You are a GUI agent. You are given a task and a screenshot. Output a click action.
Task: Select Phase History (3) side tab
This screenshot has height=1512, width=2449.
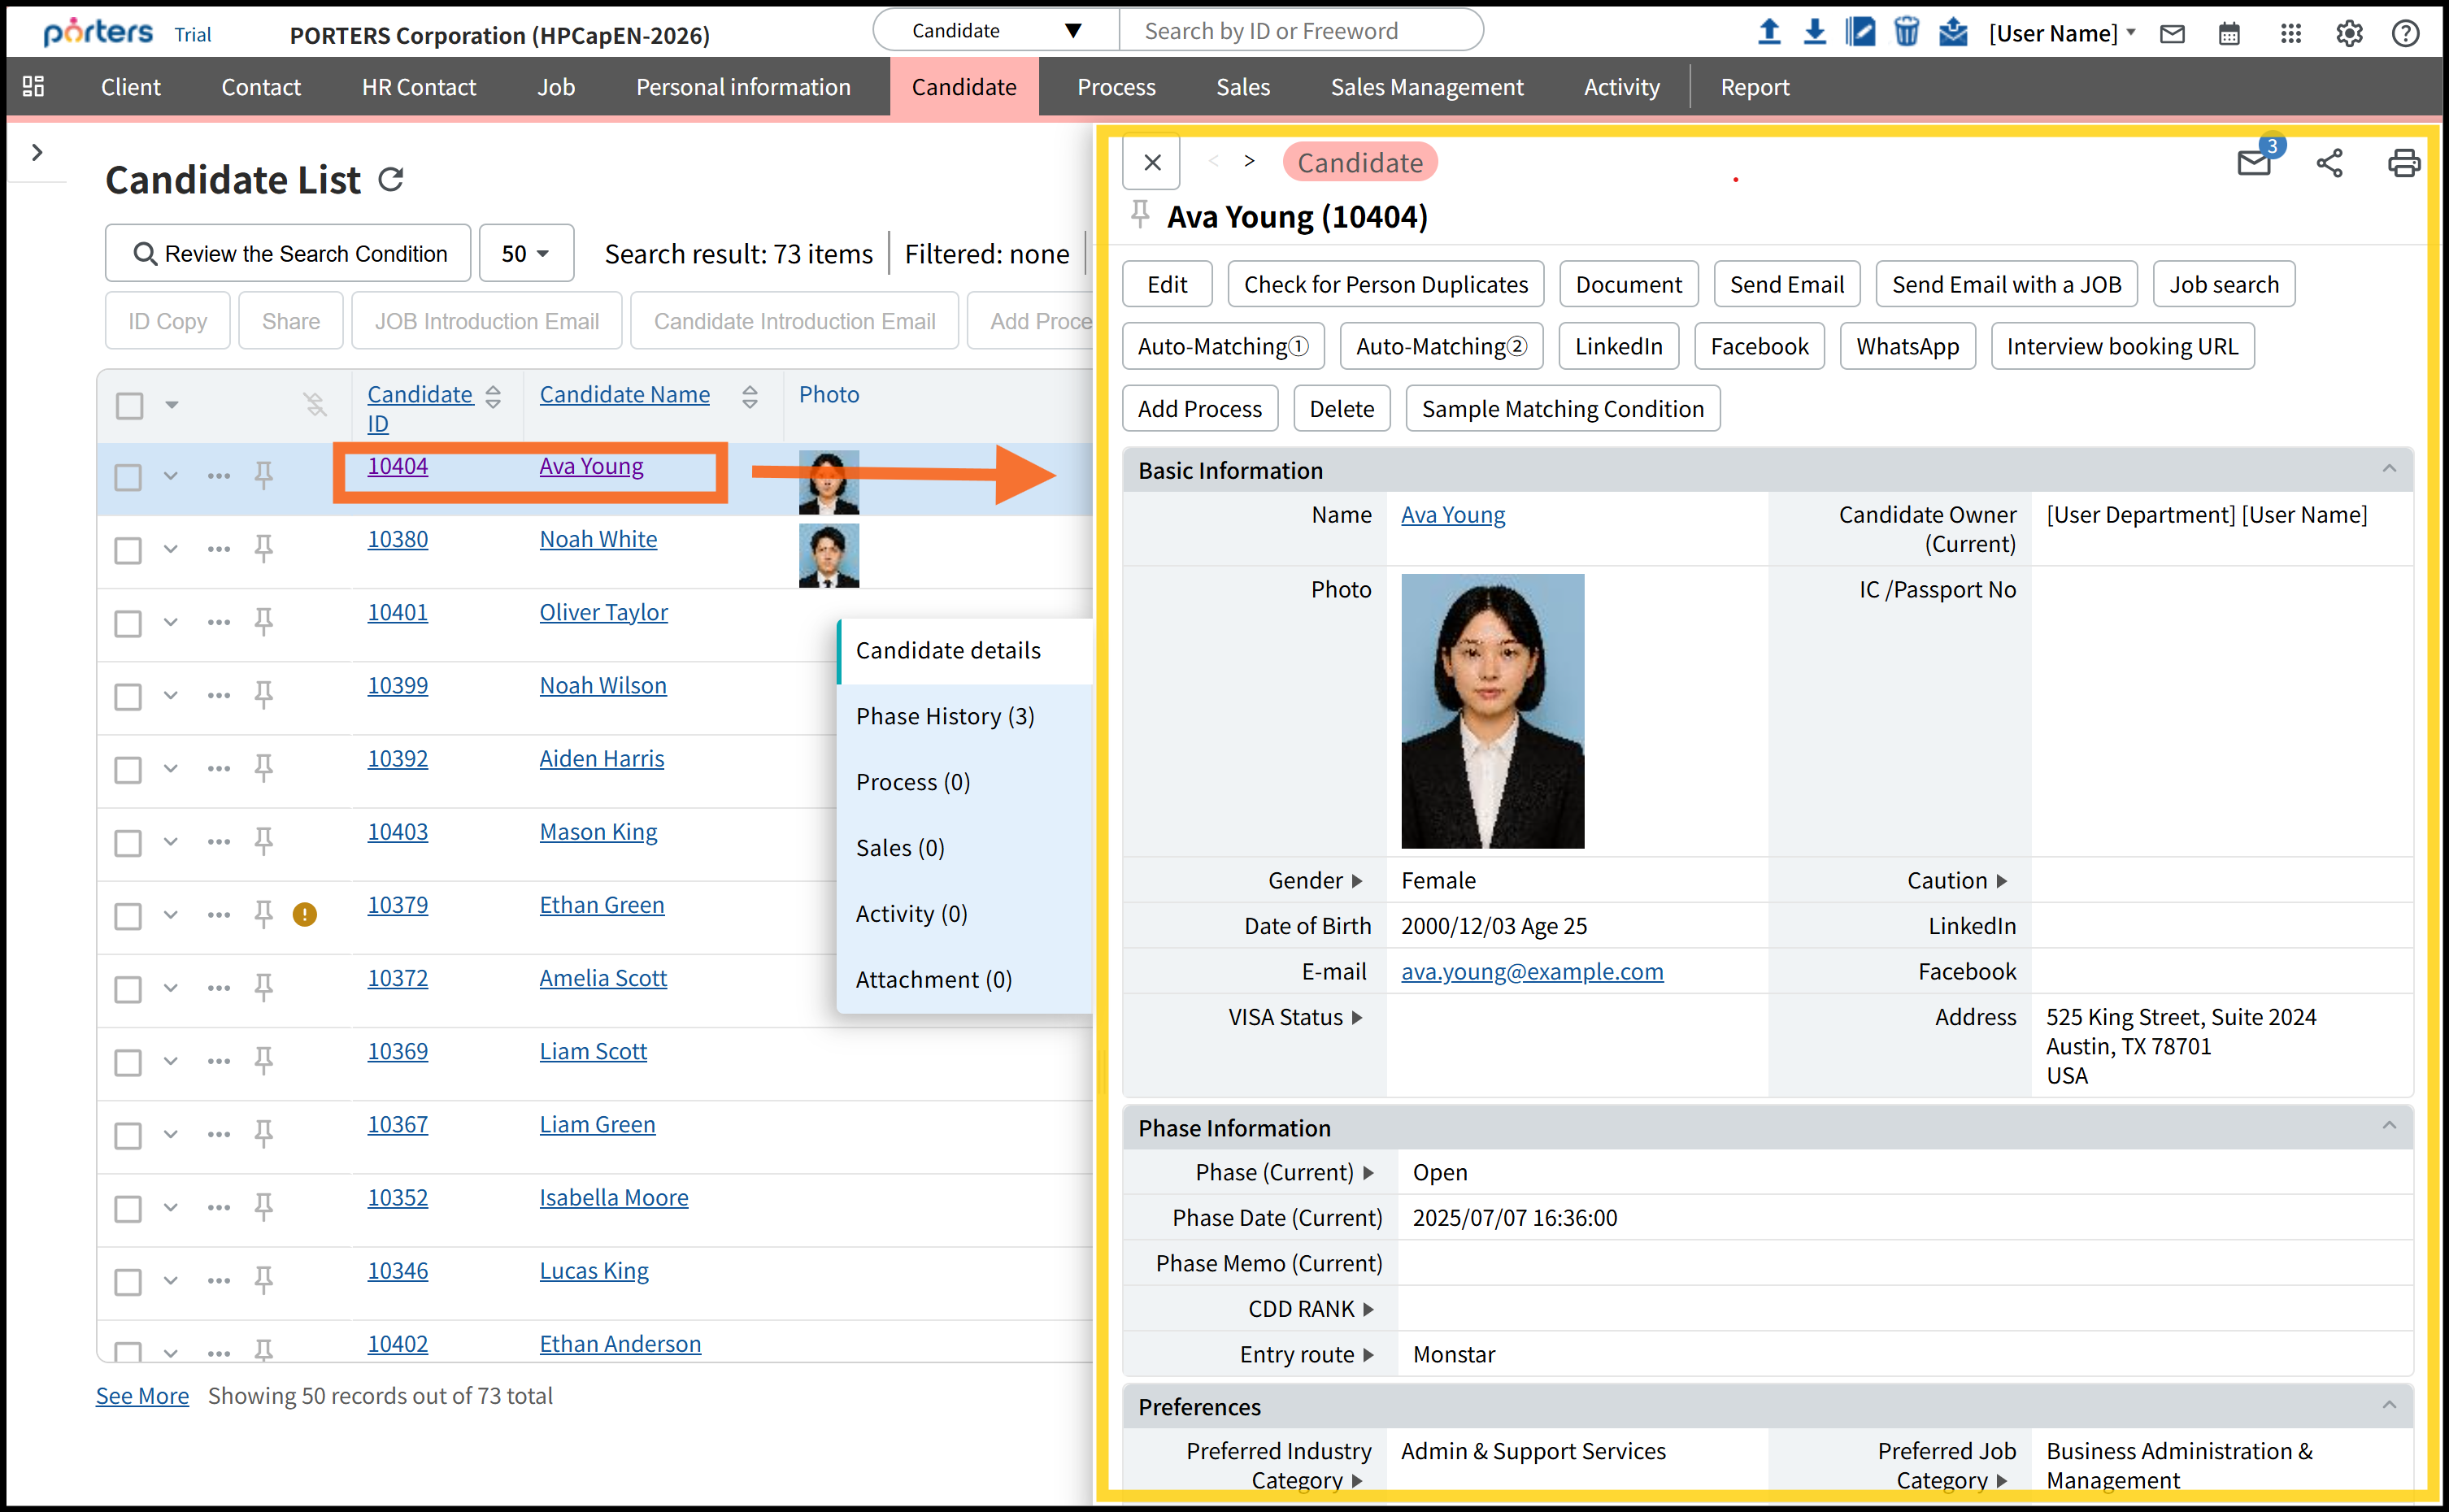[945, 716]
